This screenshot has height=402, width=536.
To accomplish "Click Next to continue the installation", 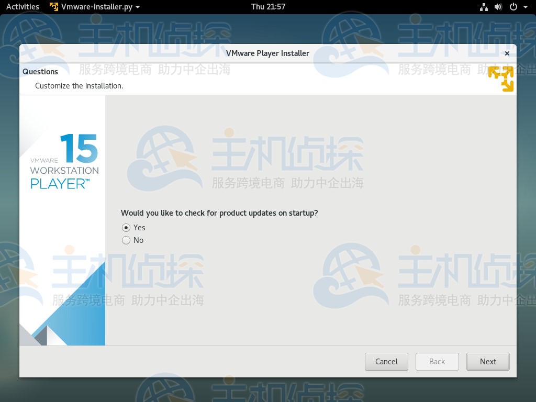I will [x=487, y=361].
